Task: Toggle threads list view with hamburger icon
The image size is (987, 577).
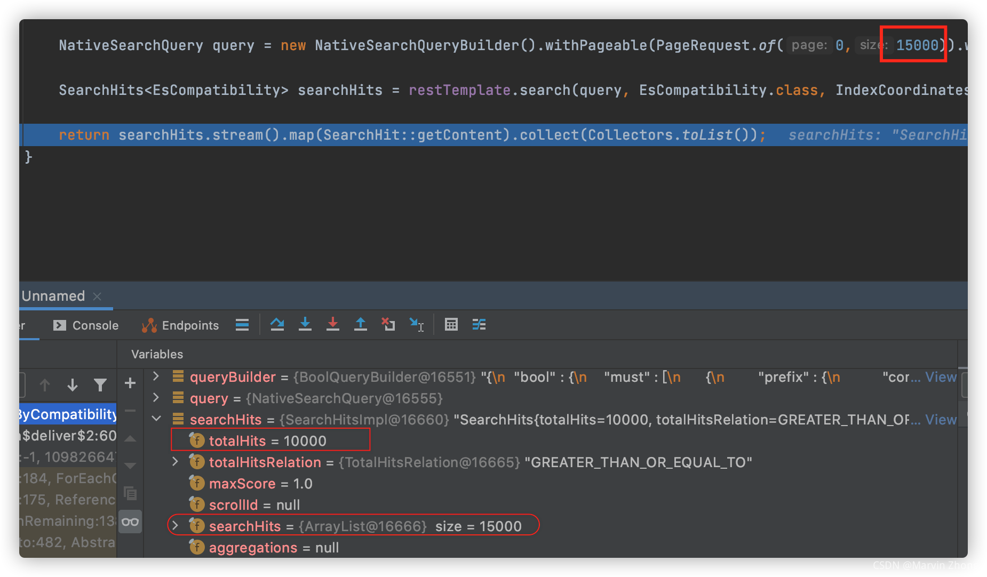Action: click(x=242, y=325)
